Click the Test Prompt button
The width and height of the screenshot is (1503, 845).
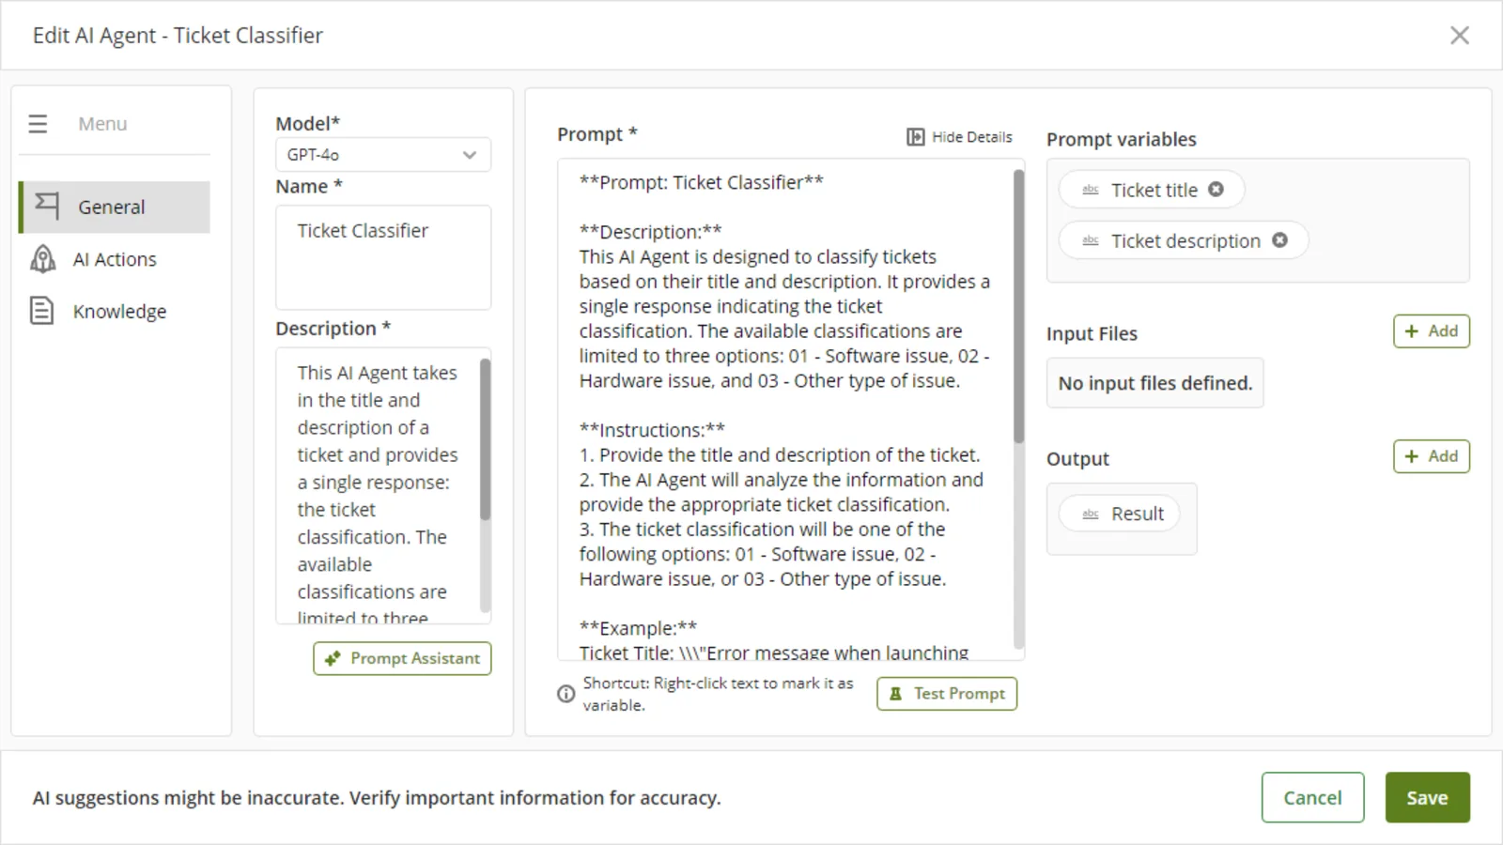click(x=947, y=694)
